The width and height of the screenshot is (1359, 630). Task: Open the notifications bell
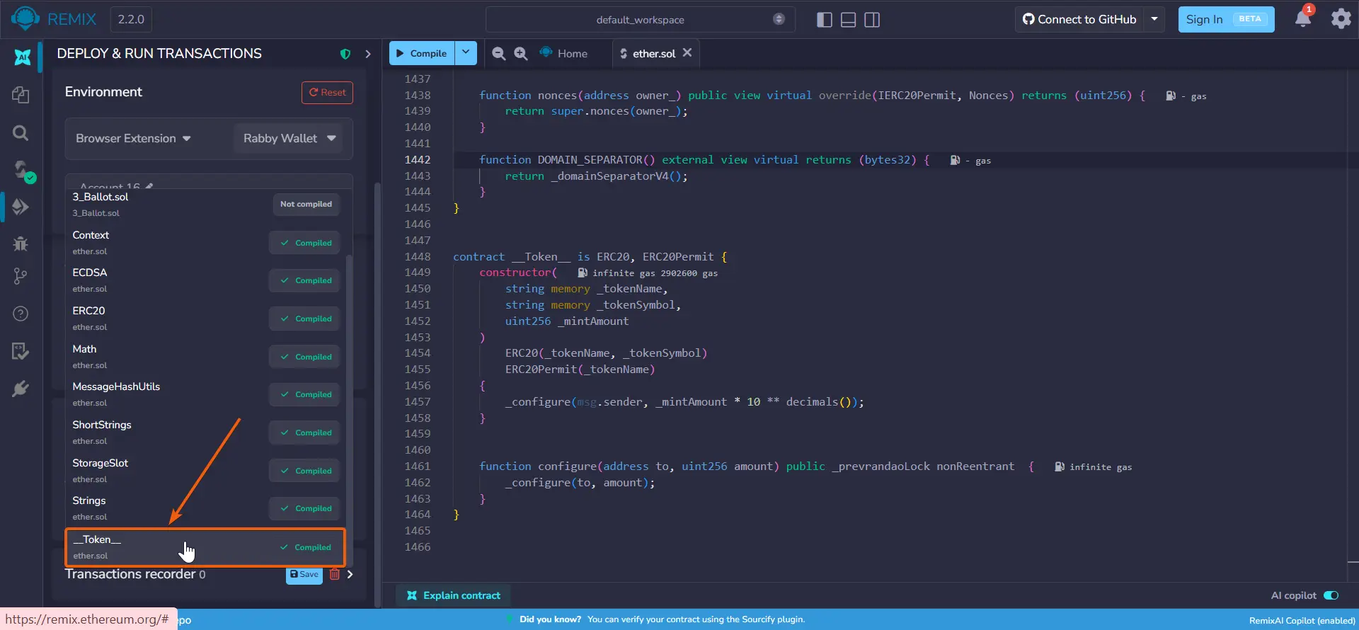(x=1303, y=18)
